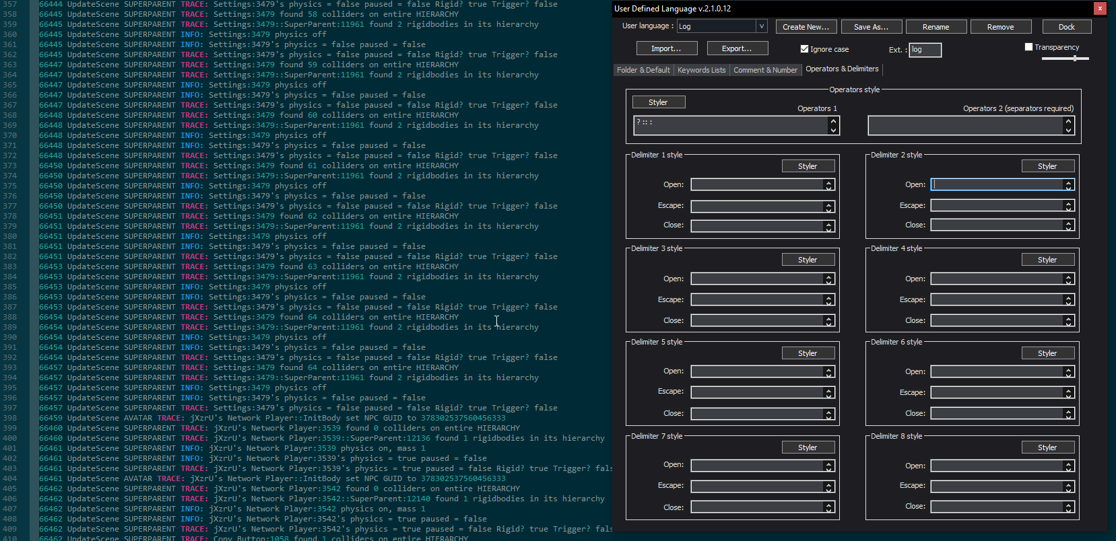Click Operators 1 box scroll arrows
The height and width of the screenshot is (541, 1116).
coord(834,125)
